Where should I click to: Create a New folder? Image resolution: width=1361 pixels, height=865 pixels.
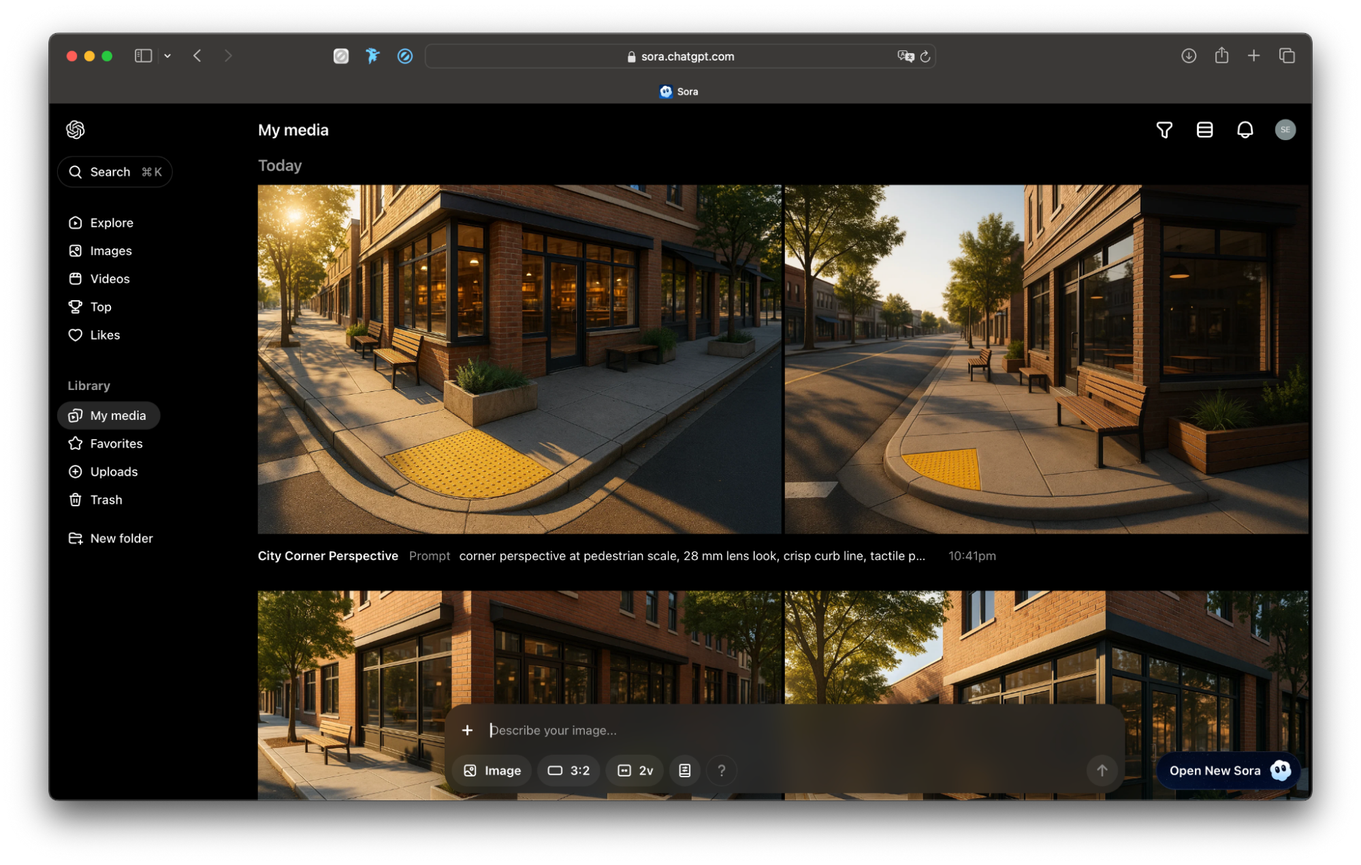click(x=121, y=538)
